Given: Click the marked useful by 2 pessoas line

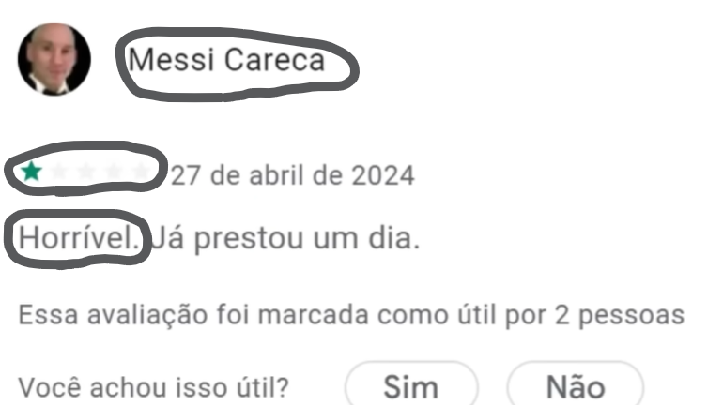Looking at the screenshot, I should pos(351,315).
